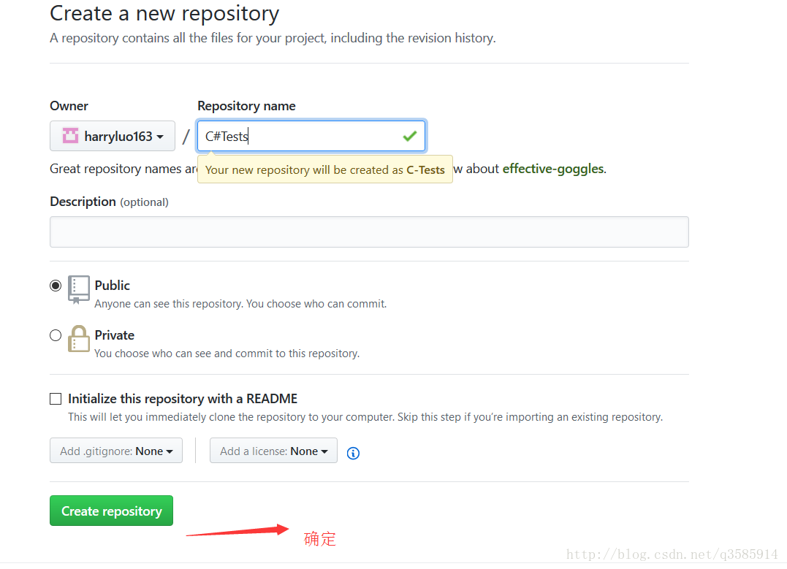Click the green checkmark in name field
The image size is (787, 569).
point(409,136)
